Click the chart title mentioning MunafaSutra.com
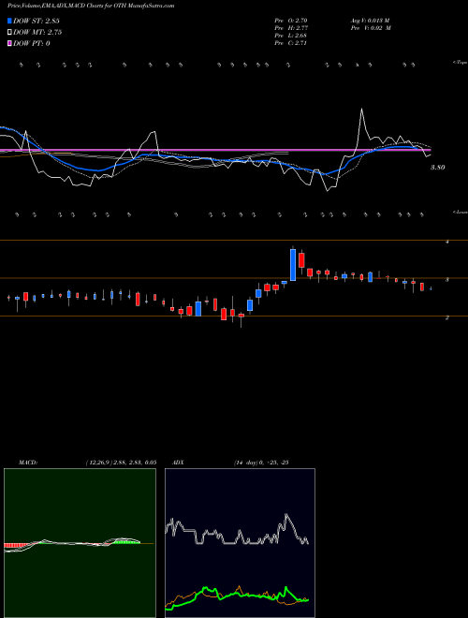 (91, 6)
